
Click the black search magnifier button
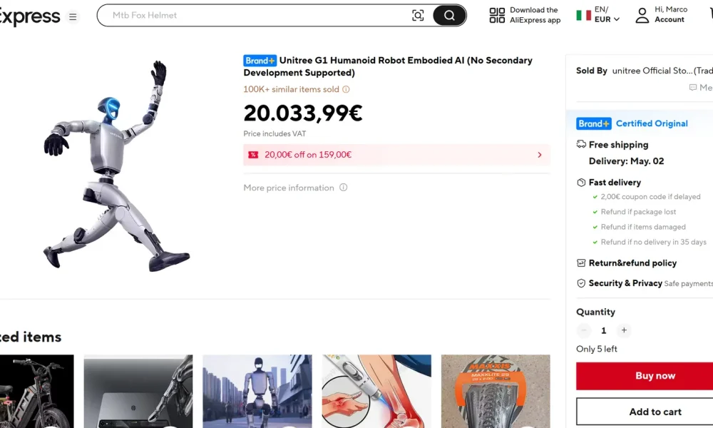point(448,16)
